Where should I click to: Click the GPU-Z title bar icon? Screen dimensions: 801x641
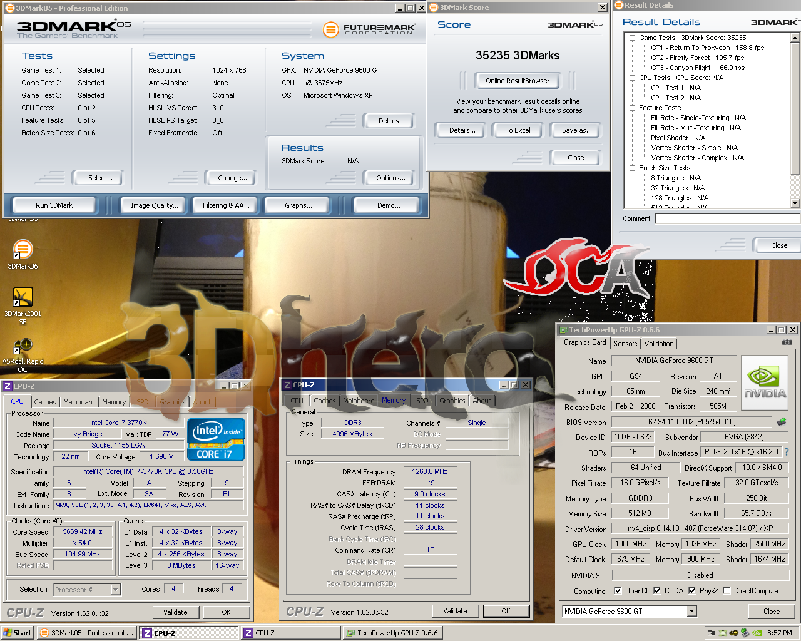click(x=563, y=330)
